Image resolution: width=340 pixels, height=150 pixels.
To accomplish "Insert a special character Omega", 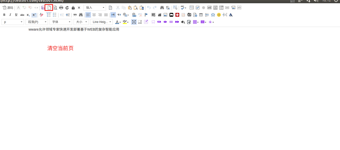I will (x=213, y=15).
